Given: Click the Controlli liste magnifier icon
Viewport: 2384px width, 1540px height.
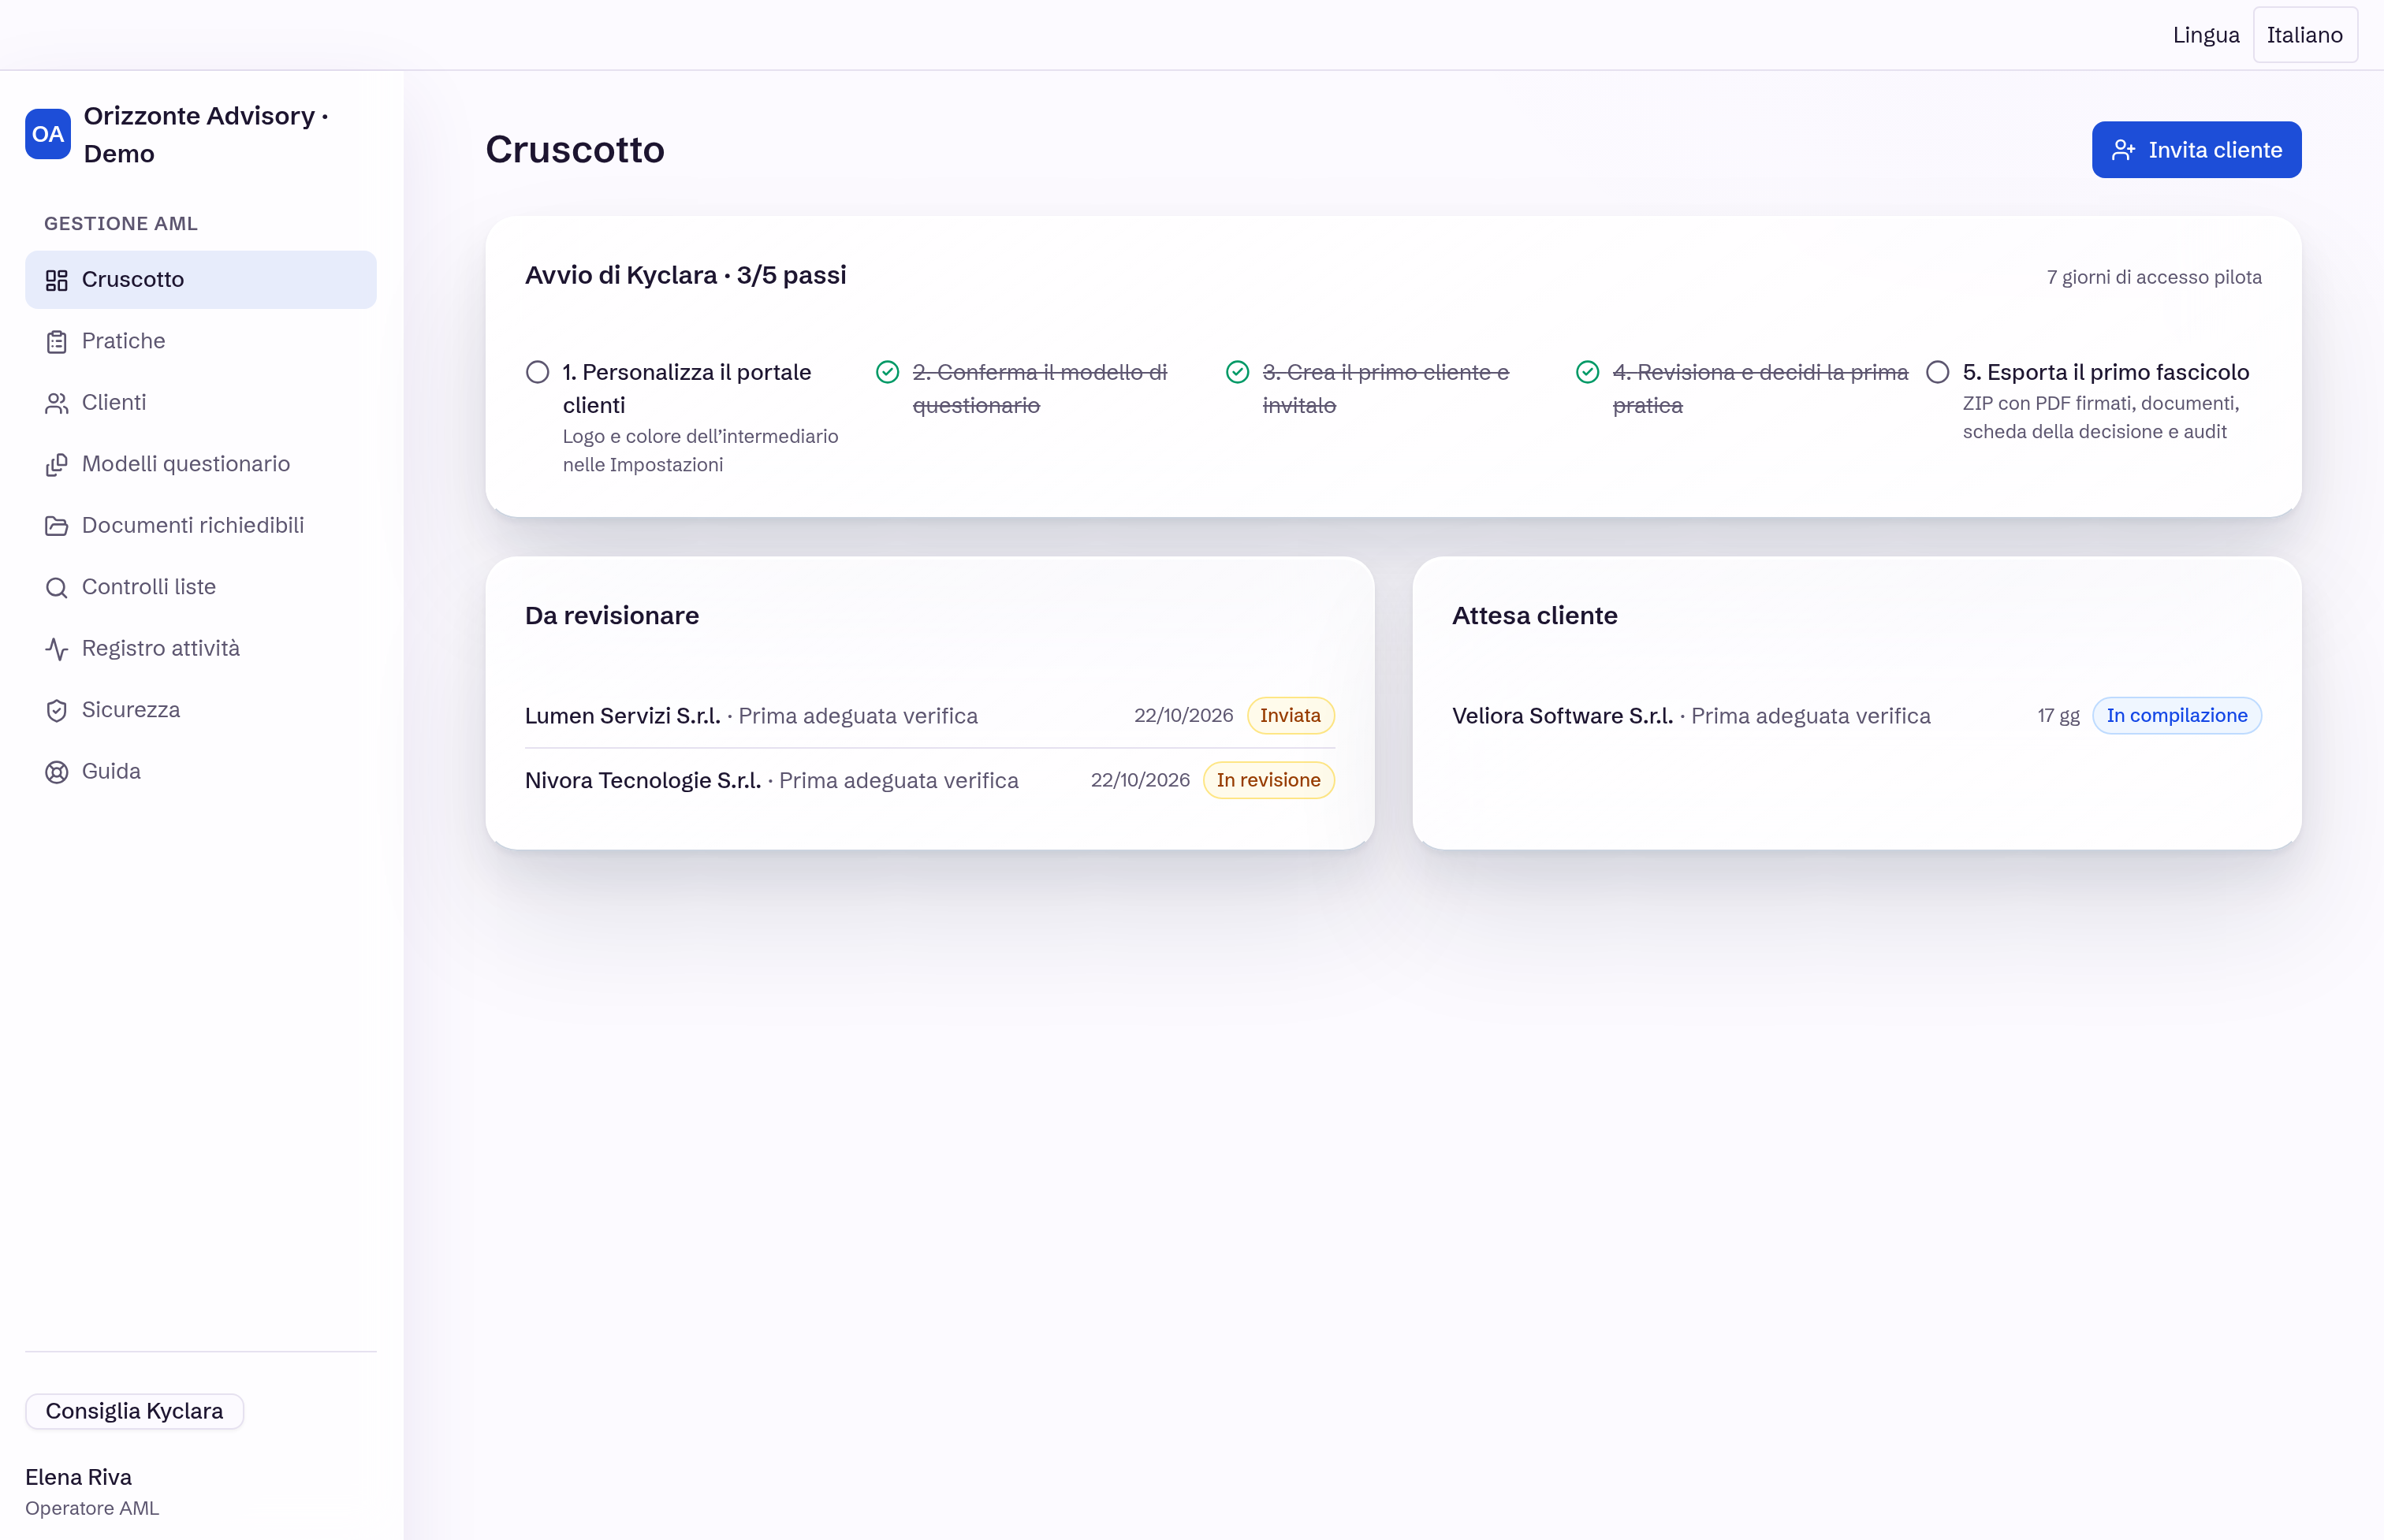Looking at the screenshot, I should click(57, 587).
